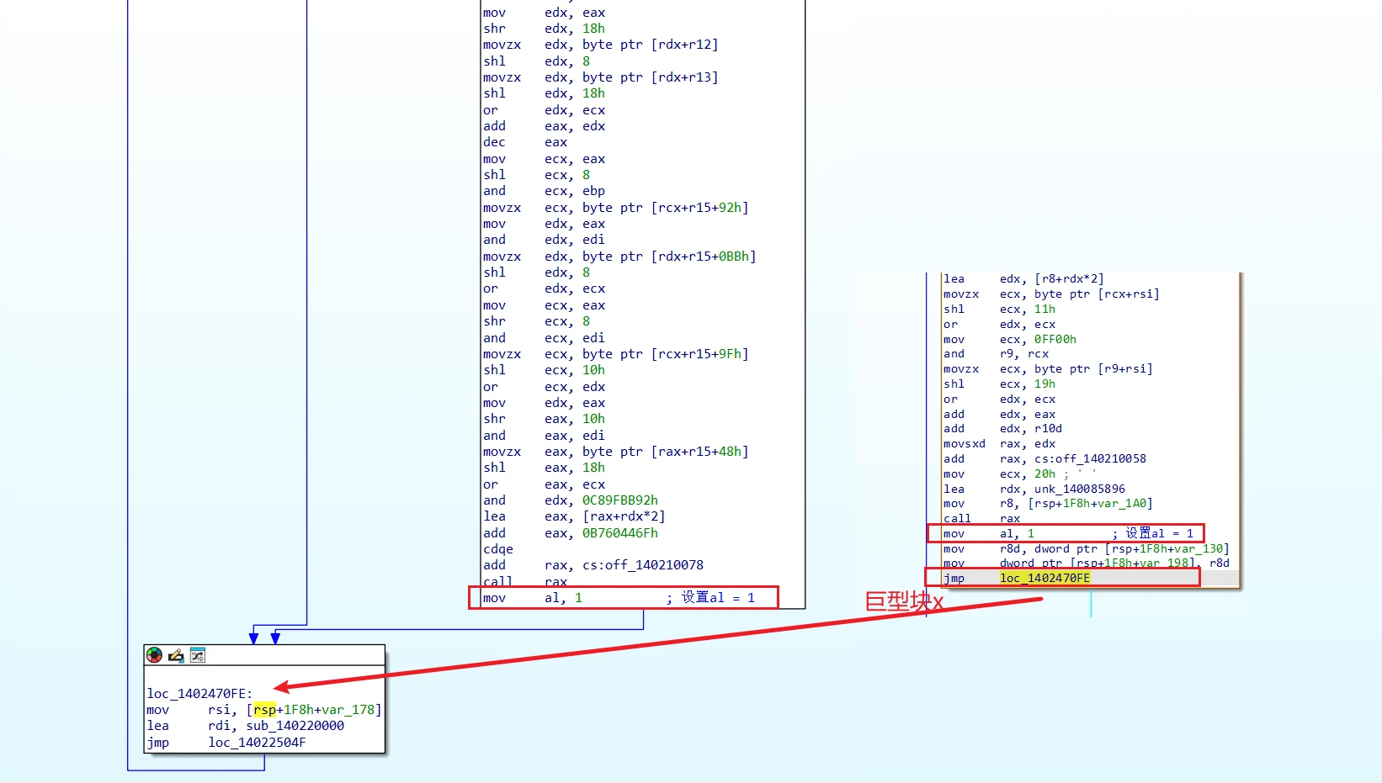Select the loc_1402470FE: label in bottom node

tap(199, 694)
